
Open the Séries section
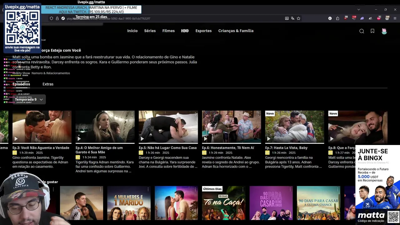[150, 31]
